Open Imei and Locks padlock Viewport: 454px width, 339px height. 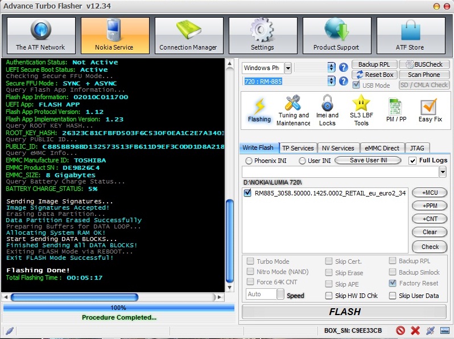tap(328, 111)
